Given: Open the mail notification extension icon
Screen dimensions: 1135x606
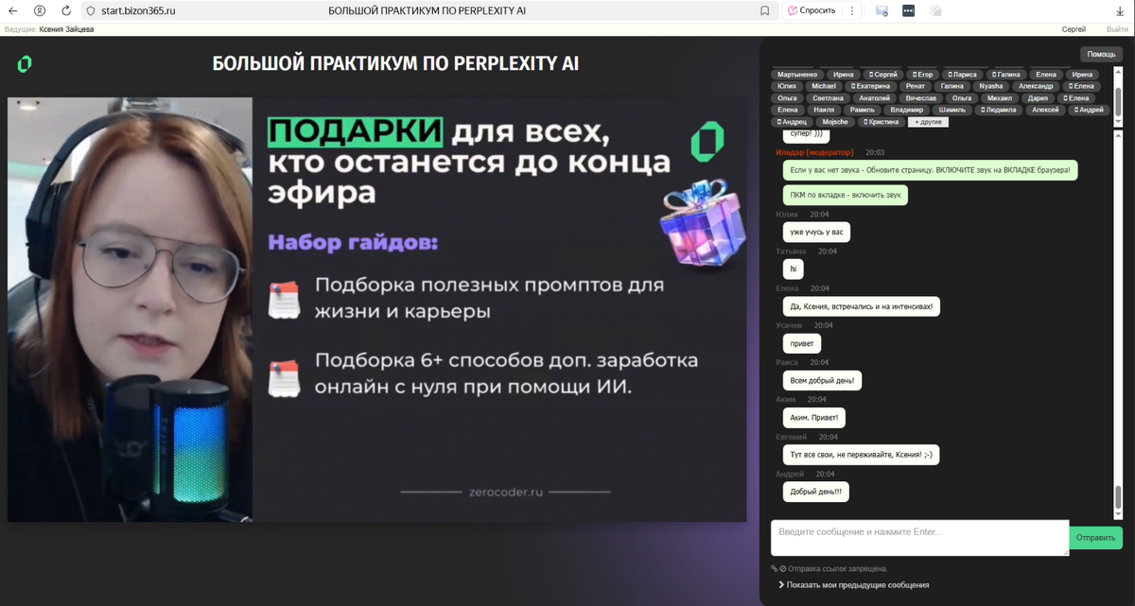Looking at the screenshot, I should [x=880, y=12].
